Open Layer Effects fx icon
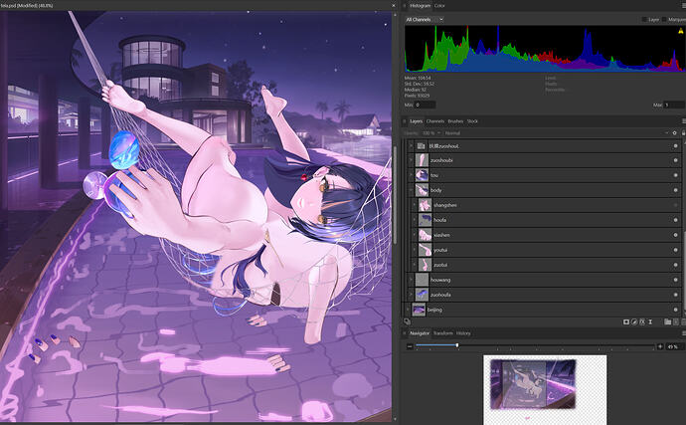 point(642,321)
